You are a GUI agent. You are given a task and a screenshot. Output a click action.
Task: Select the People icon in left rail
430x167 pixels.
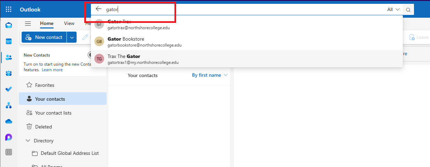(x=9, y=57)
